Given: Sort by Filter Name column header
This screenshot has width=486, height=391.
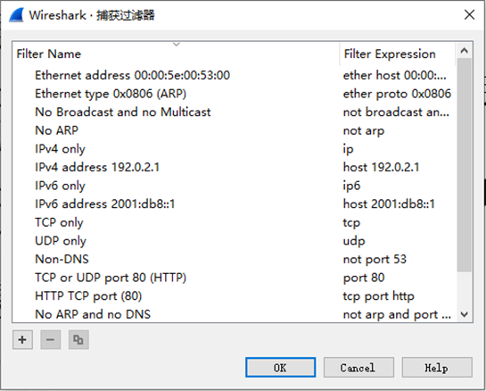Looking at the screenshot, I should (x=176, y=54).
